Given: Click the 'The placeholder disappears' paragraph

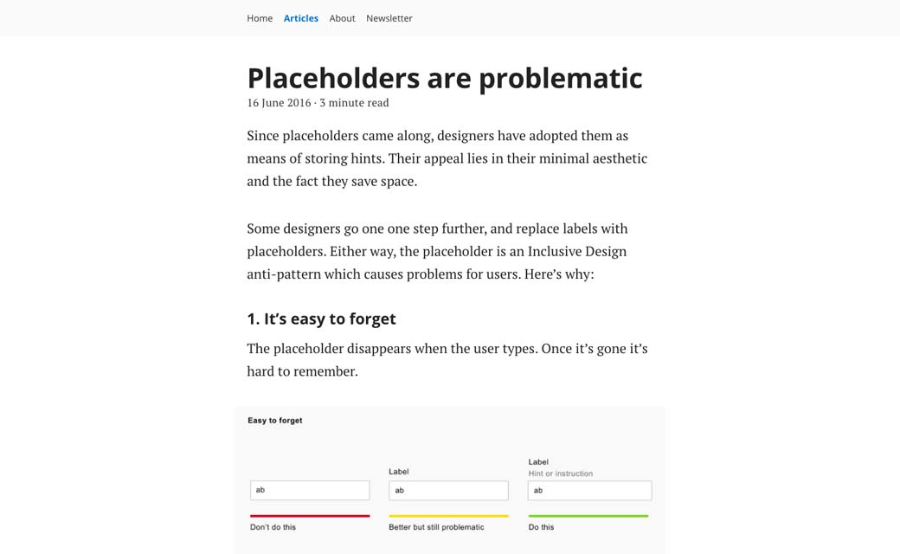Looking at the screenshot, I should 447,359.
